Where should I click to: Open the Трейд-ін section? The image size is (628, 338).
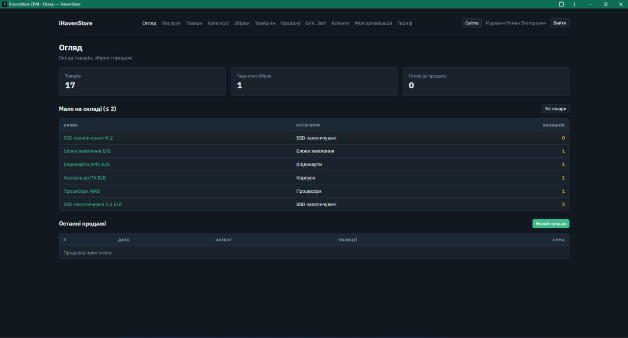click(x=265, y=23)
